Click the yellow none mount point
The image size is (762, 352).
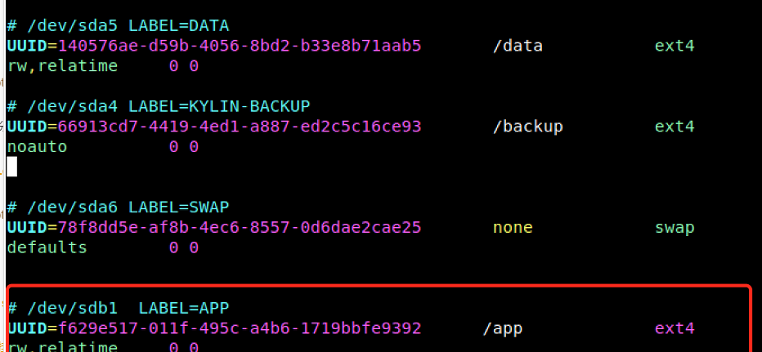(513, 227)
